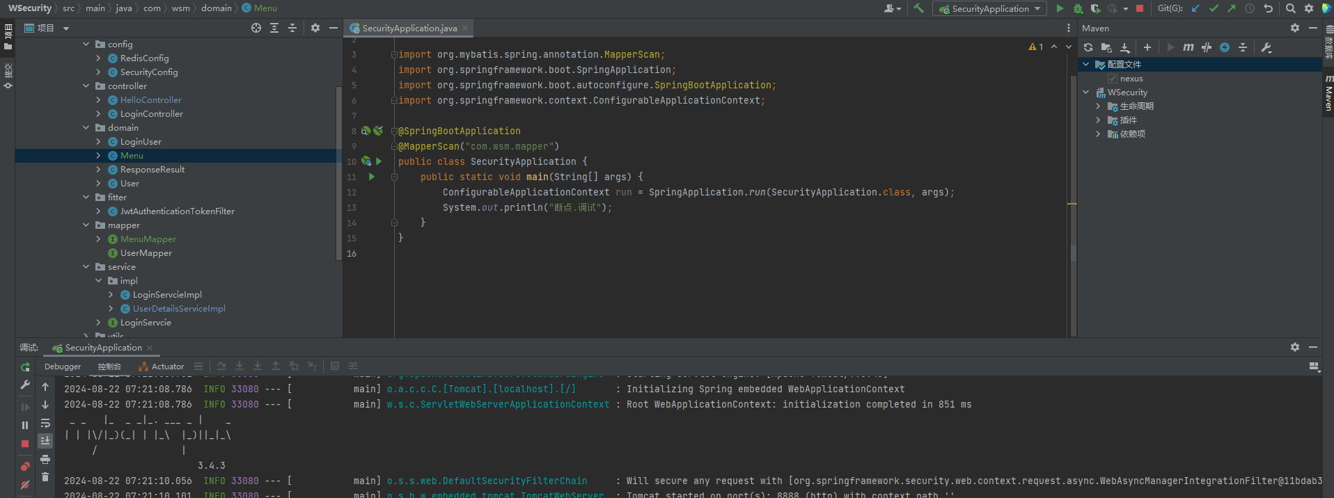Start debugging with the green bug icon
The image size is (1334, 498).
tap(1078, 8)
